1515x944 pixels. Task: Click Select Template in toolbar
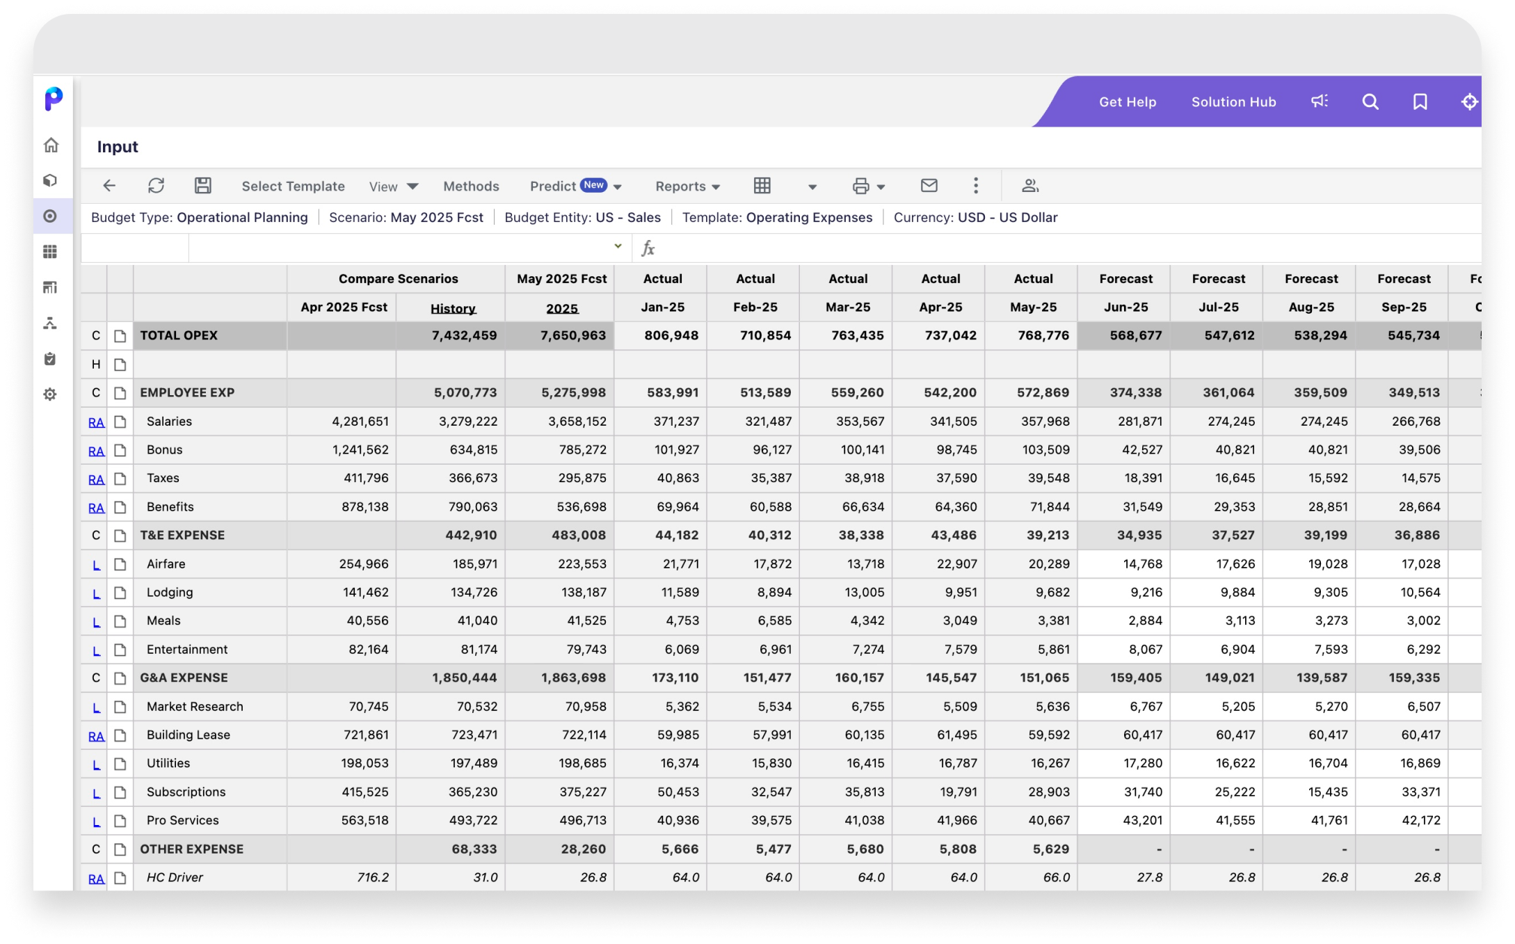point(293,186)
